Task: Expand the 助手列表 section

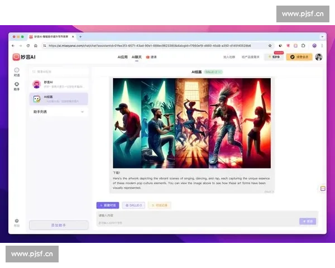Action: coord(58,112)
